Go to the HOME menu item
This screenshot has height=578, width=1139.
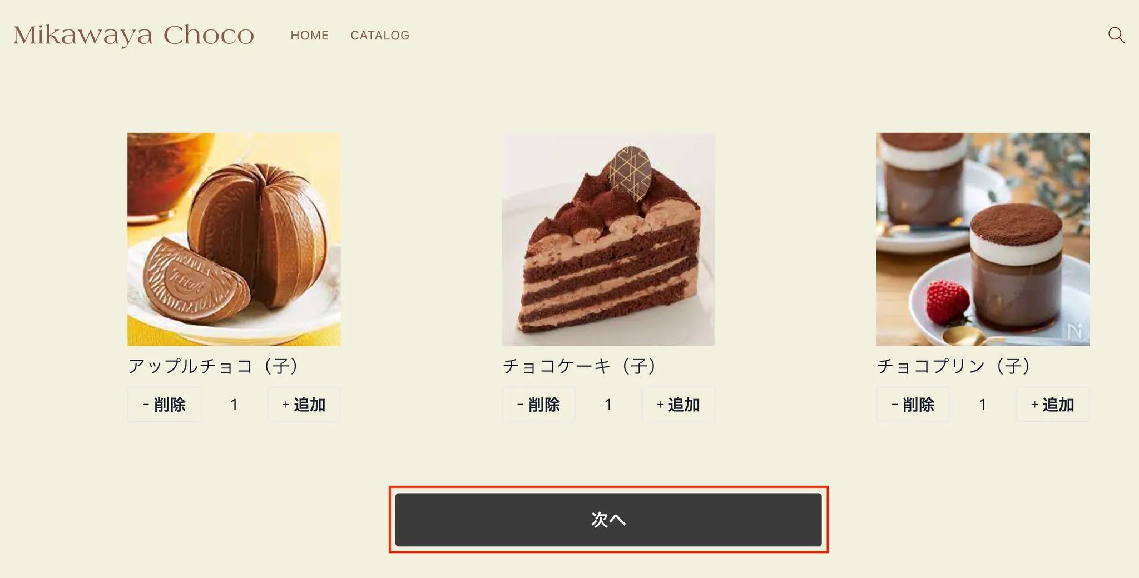(309, 36)
